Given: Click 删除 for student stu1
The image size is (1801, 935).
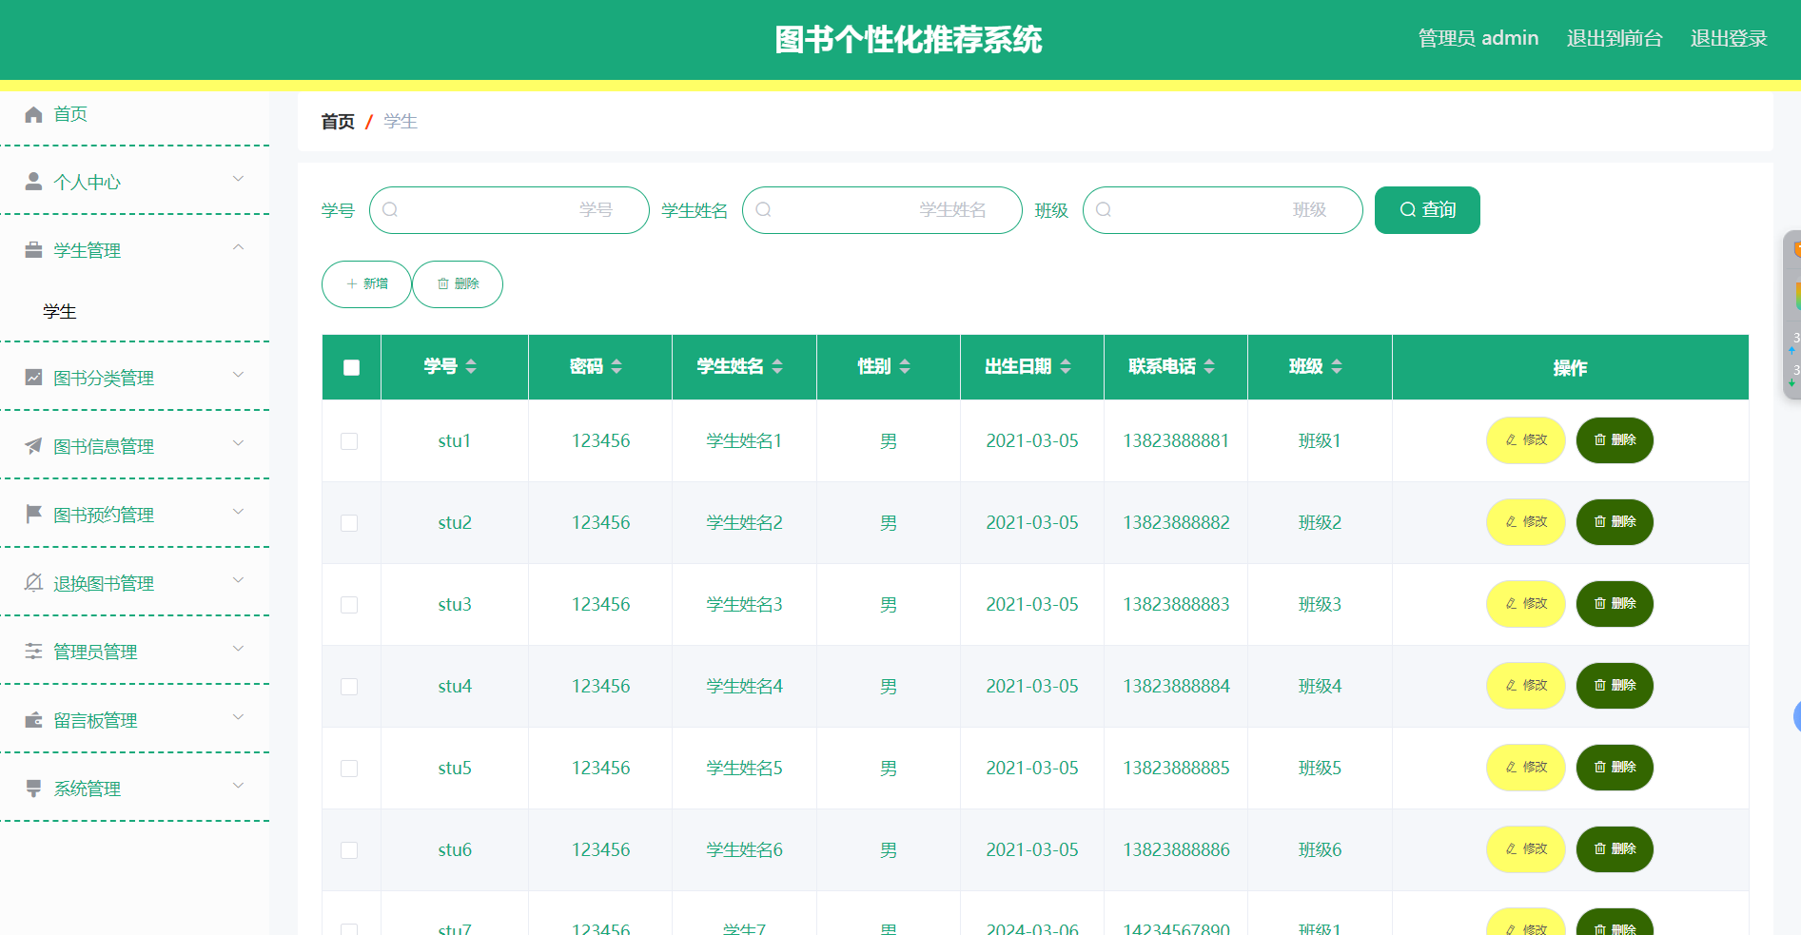Looking at the screenshot, I should [x=1615, y=440].
